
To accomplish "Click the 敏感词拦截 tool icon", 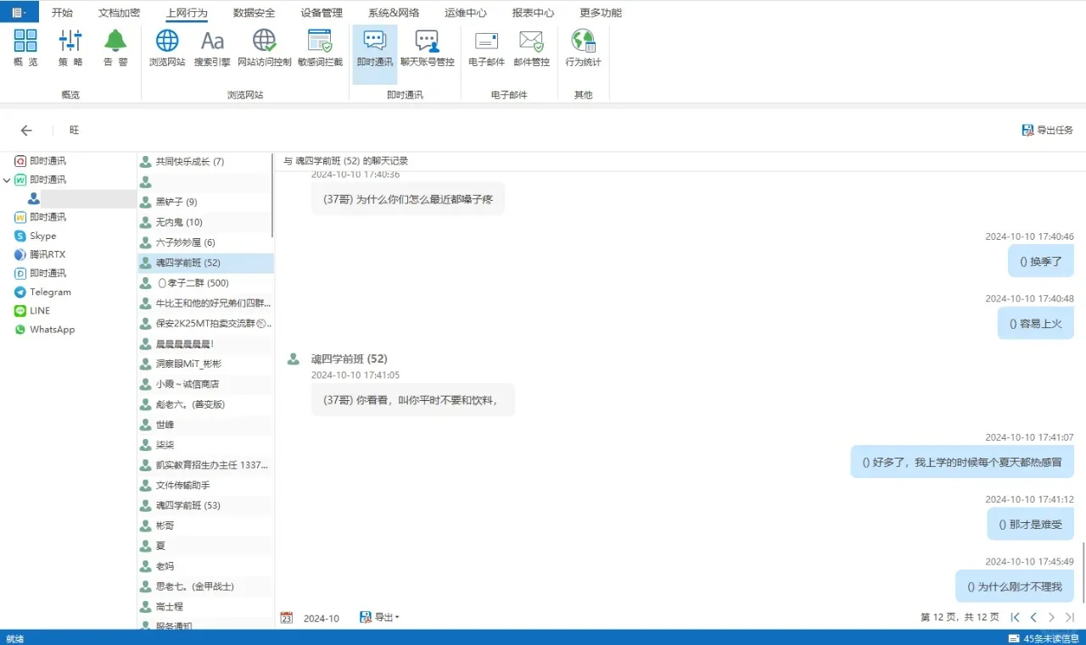I will coord(319,48).
